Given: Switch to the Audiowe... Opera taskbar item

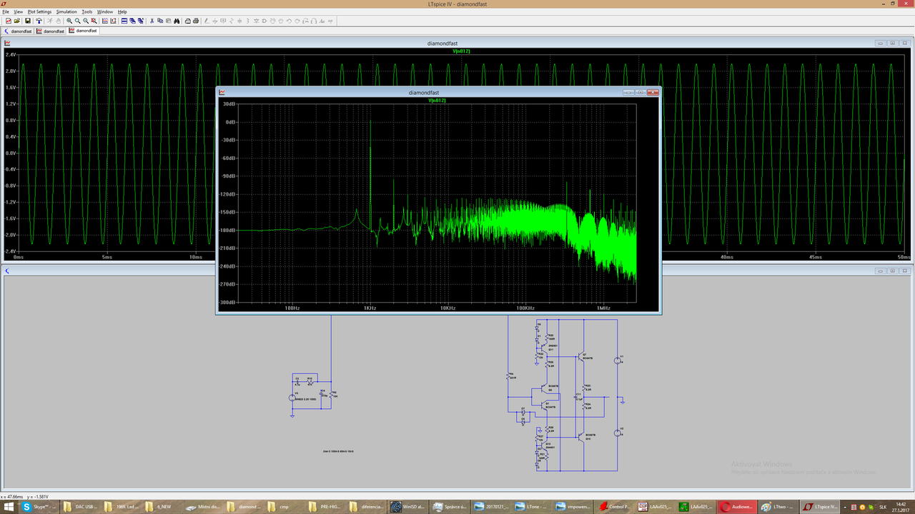Looking at the screenshot, I should point(736,506).
